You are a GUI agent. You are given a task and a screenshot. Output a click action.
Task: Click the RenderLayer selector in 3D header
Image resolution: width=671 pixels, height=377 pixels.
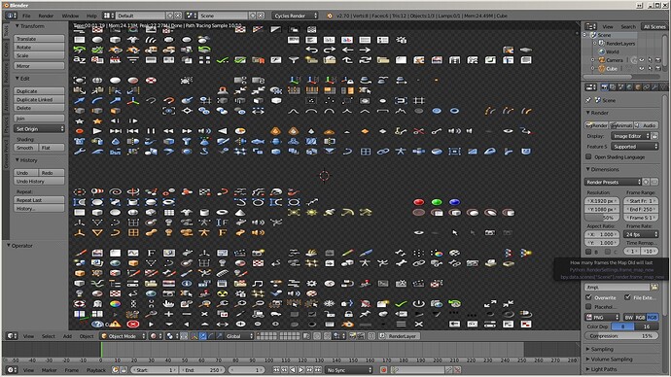click(399, 336)
